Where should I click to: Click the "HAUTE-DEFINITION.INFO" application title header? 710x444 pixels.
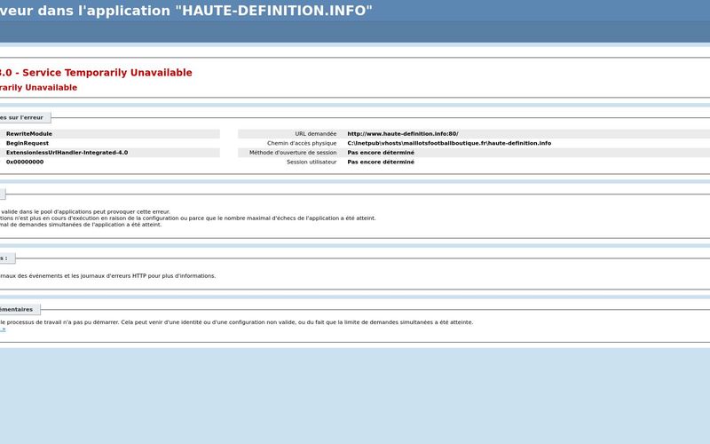click(186, 11)
